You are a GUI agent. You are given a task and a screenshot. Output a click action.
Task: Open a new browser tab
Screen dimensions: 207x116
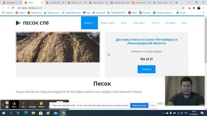(x=177, y=3)
